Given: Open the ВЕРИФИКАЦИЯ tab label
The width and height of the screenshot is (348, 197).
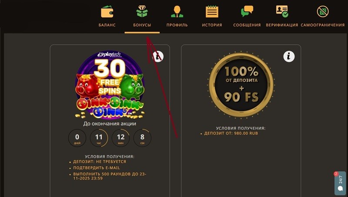Looking at the screenshot, I should [282, 25].
